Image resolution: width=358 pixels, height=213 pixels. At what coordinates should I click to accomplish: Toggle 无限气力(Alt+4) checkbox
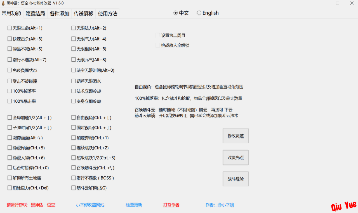(74, 39)
